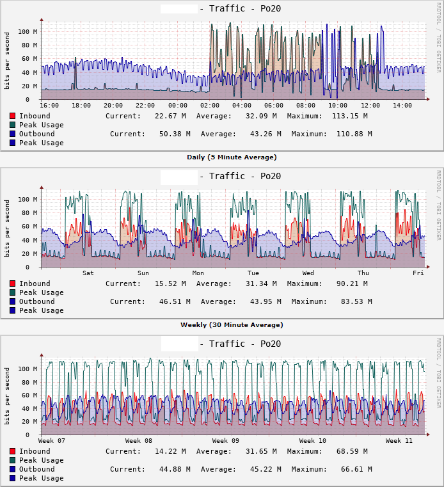This screenshot has width=444, height=487.
Task: Click the blue Outbound swatch in daily graph
Action: coord(12,134)
